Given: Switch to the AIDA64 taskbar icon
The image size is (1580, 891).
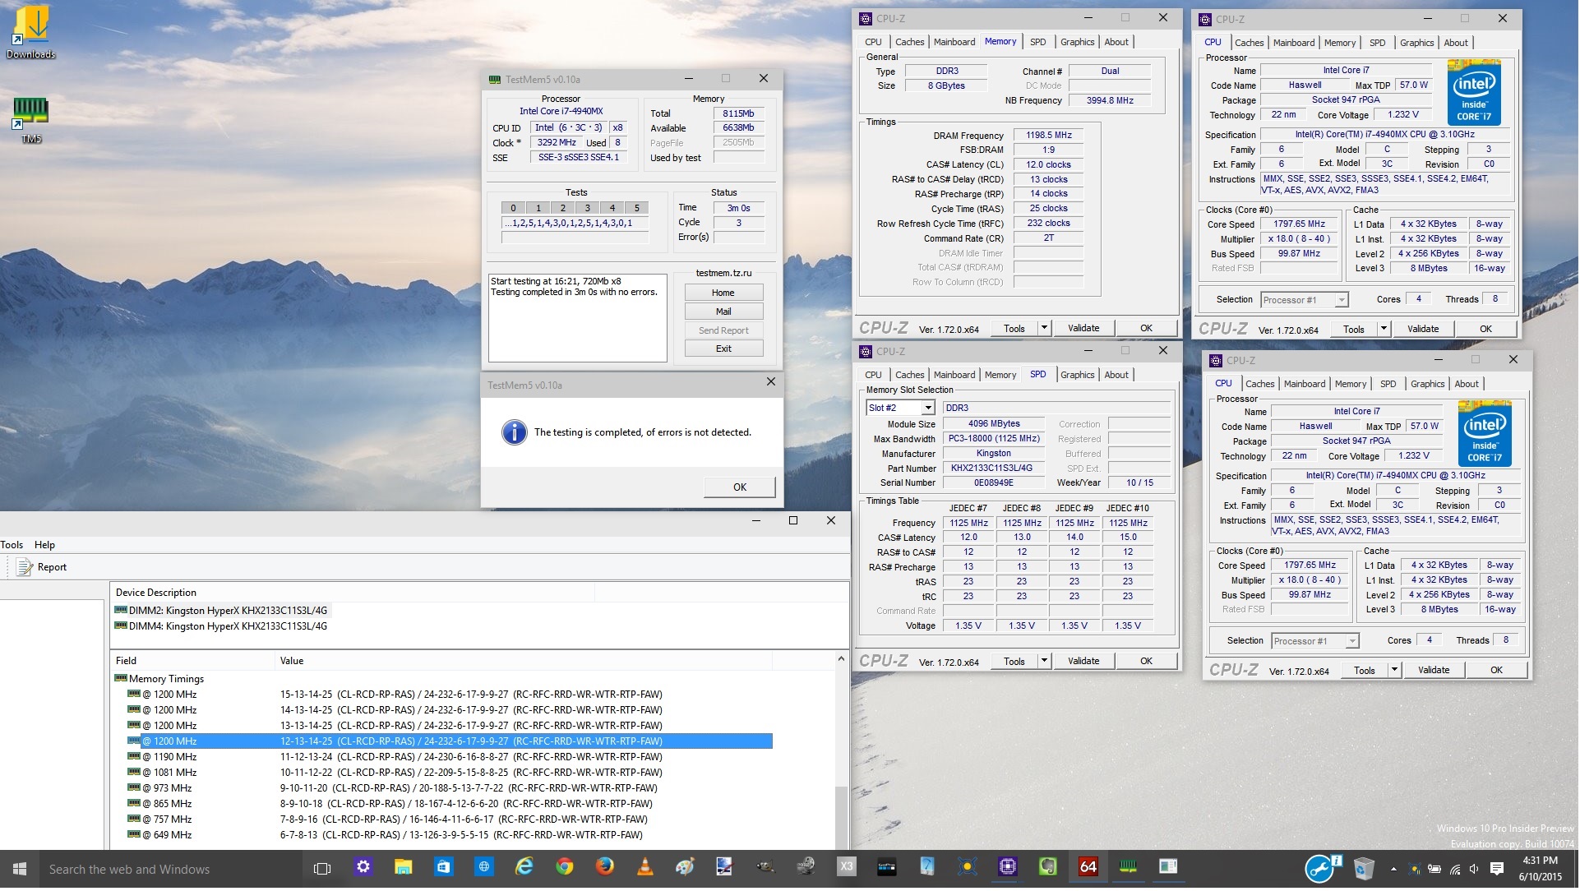Looking at the screenshot, I should [1088, 869].
